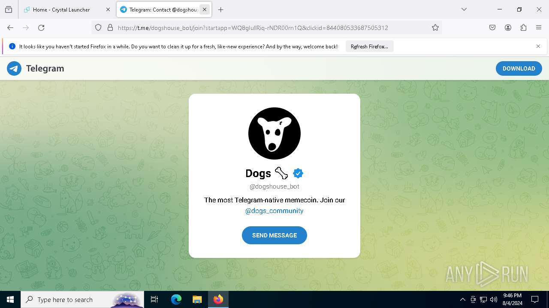549x308 pixels.
Task: Open the tracking protection shield icon
Action: [98, 28]
